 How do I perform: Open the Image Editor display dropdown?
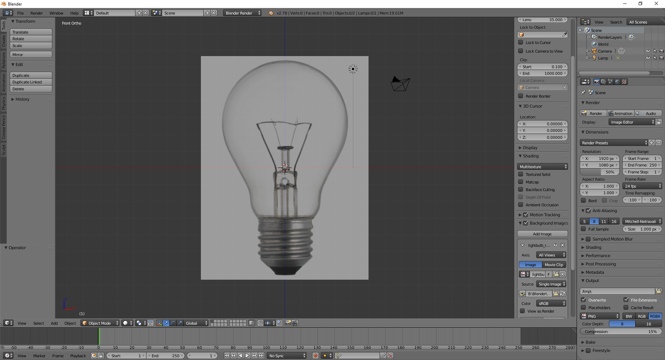point(631,122)
